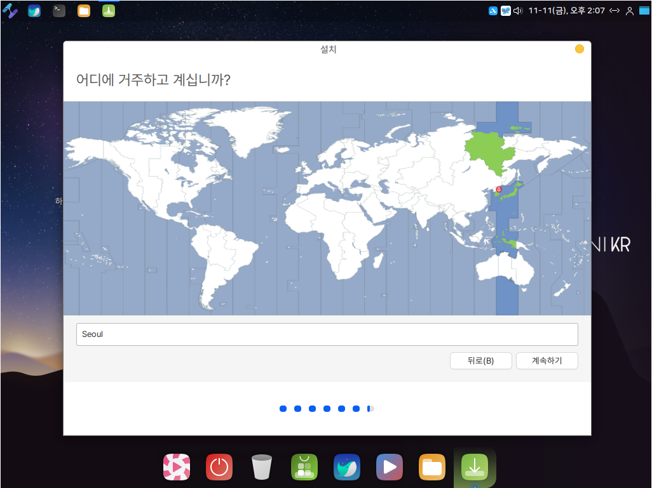Open the media player icon in dock

point(390,467)
